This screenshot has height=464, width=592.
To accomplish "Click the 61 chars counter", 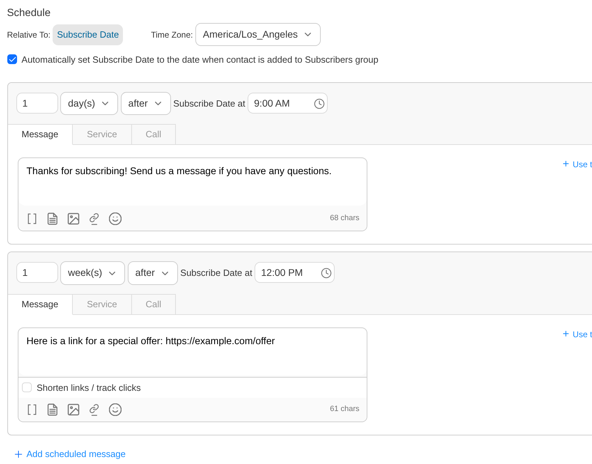I will (344, 409).
